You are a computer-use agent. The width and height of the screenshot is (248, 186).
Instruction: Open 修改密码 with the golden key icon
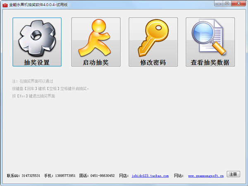coord(153,42)
